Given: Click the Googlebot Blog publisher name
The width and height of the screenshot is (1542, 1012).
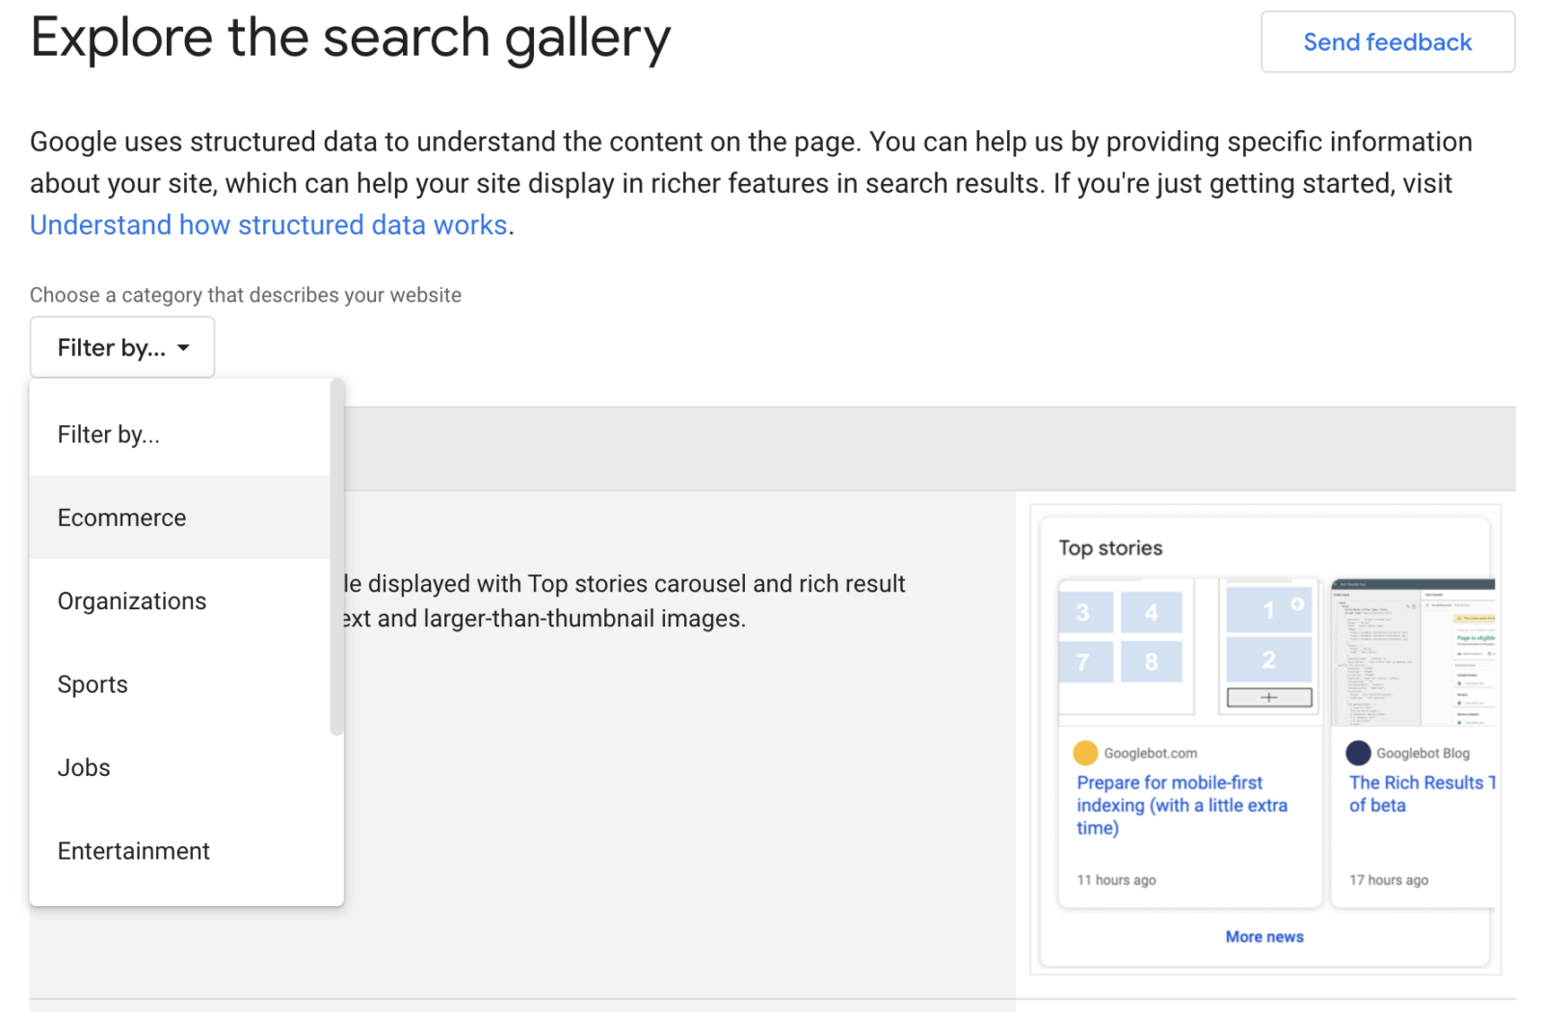Looking at the screenshot, I should pyautogui.click(x=1422, y=754).
